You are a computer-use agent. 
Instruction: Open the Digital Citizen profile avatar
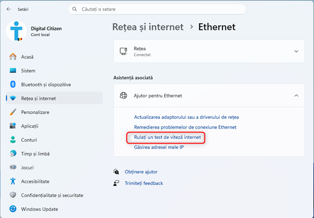pyautogui.click(x=16, y=31)
